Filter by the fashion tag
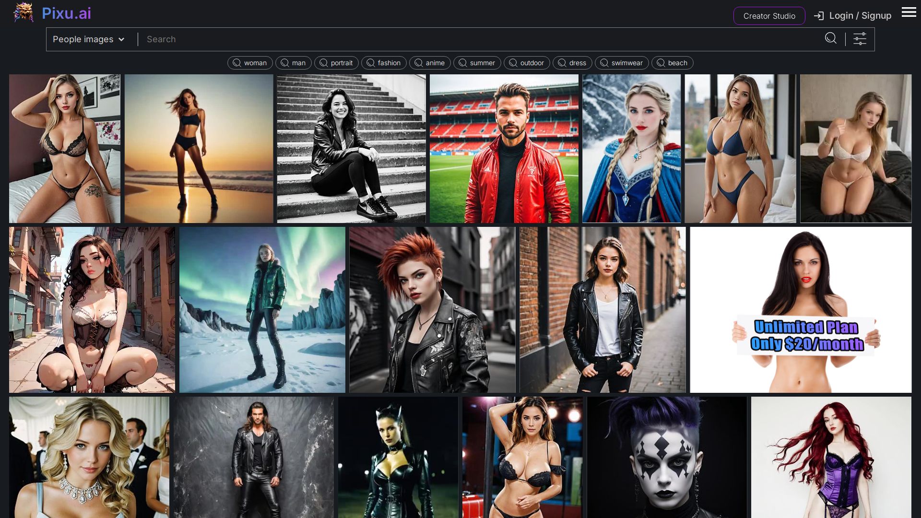 coord(384,63)
